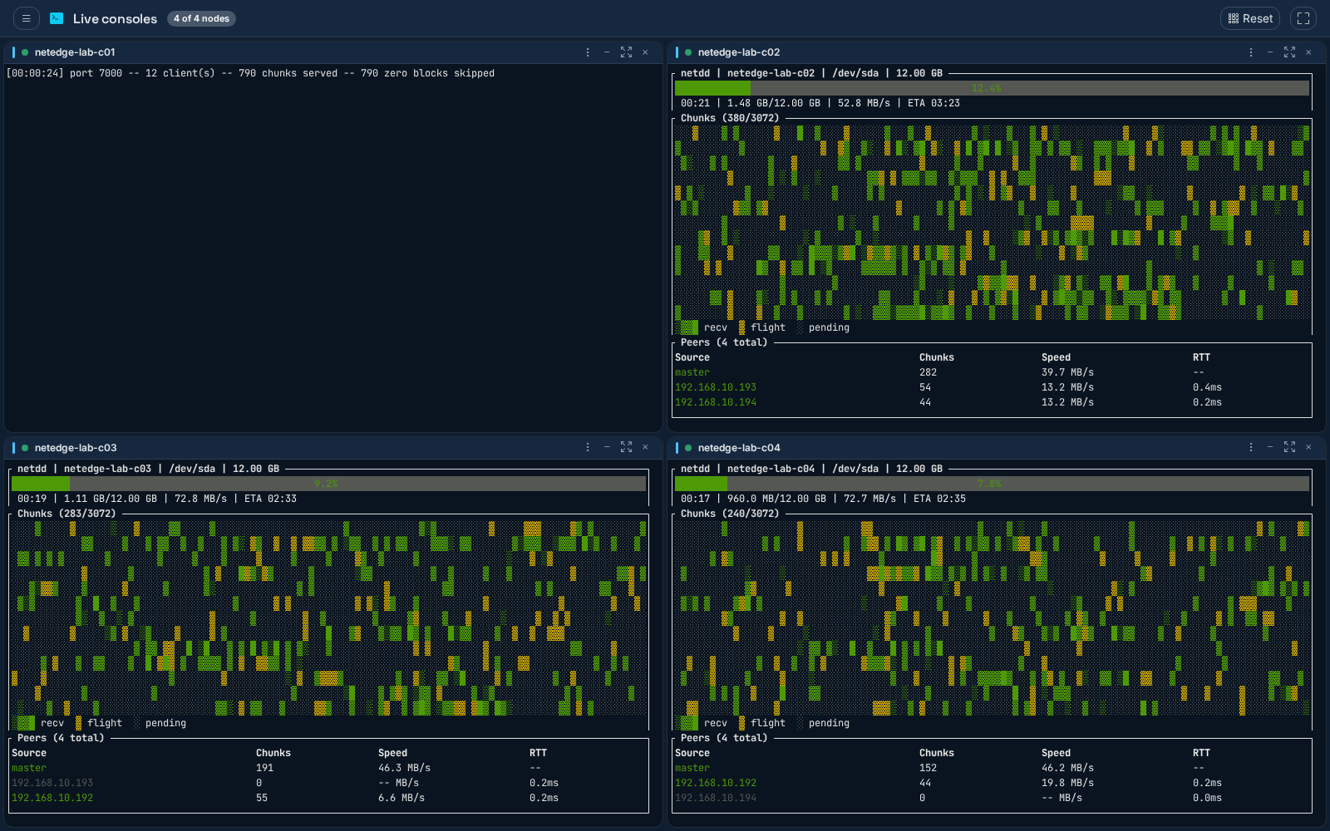Select the netedge-lab-c02 panel title
The height and width of the screenshot is (831, 1330).
click(739, 52)
